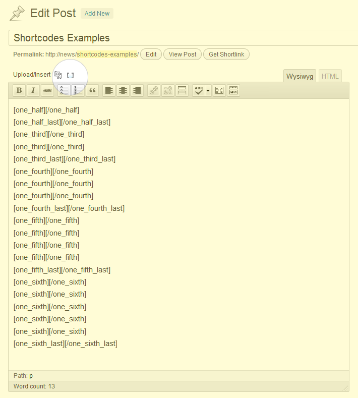The image size is (358, 398).
Task: Toggle bold formatting in the editor toolbar
Action: [x=19, y=90]
